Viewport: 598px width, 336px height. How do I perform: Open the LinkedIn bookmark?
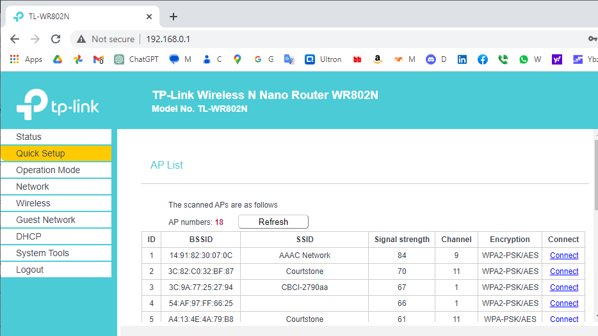[462, 59]
